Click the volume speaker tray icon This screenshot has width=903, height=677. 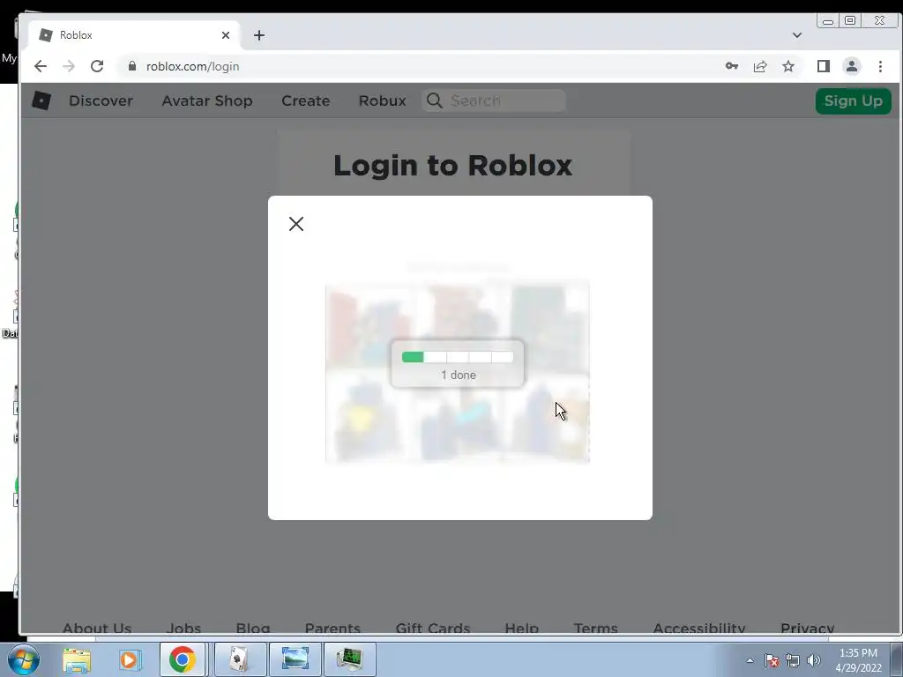pyautogui.click(x=814, y=660)
